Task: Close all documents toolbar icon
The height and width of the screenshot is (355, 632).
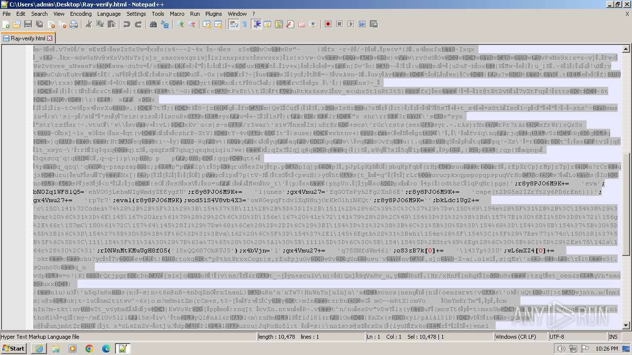Action: tap(62, 24)
